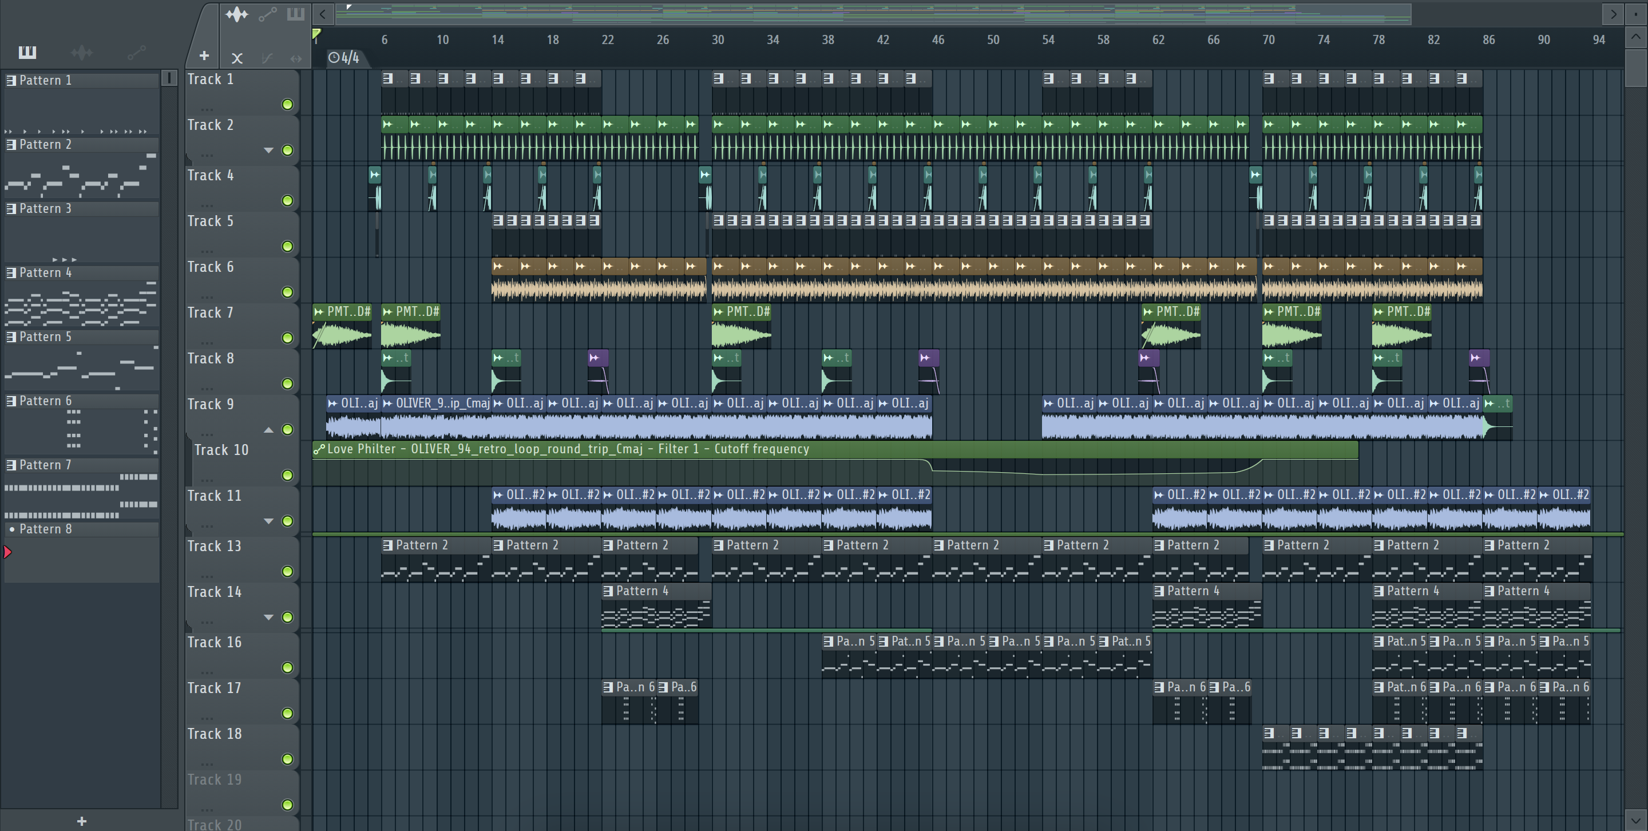Collapse the Track 2 group arrow
This screenshot has height=831, width=1648.
[x=269, y=151]
